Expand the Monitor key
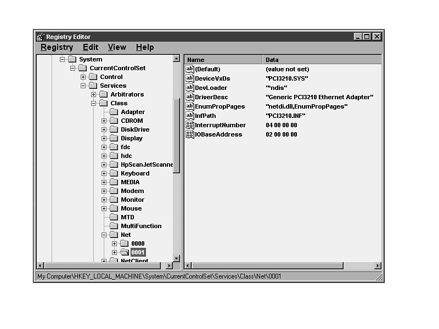Viewport: 439px width, 329px height. click(x=104, y=200)
